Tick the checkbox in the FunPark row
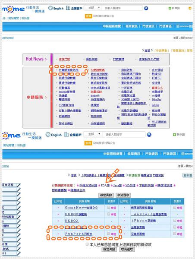The image size is (195, 259). pyautogui.click(x=108, y=234)
